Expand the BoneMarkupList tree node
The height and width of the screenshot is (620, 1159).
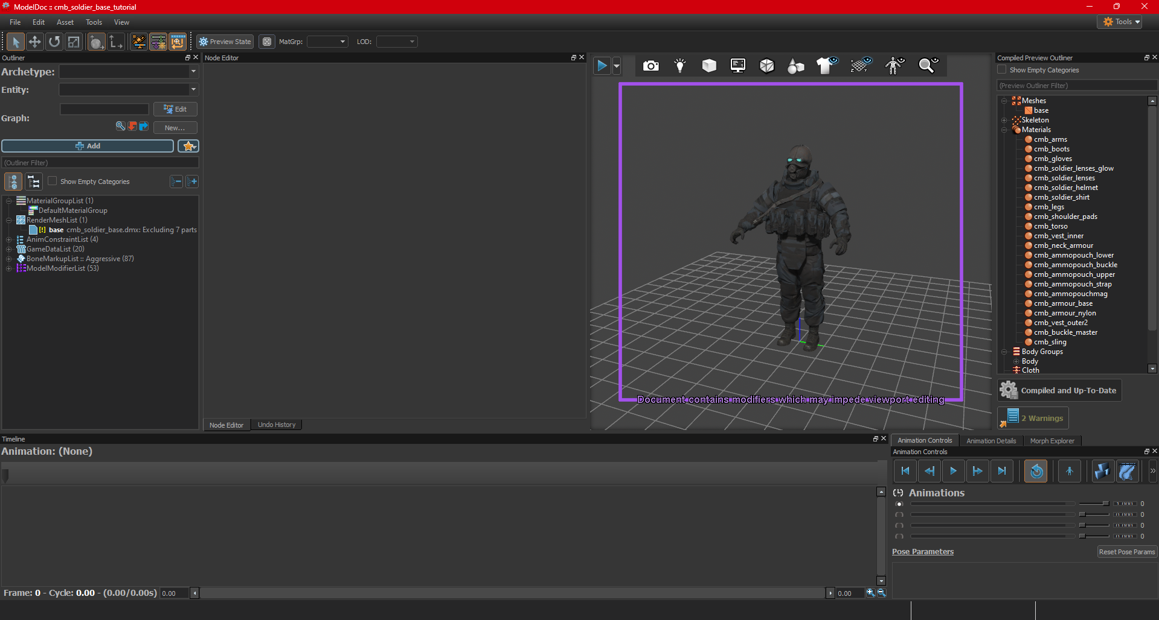pyautogui.click(x=9, y=259)
